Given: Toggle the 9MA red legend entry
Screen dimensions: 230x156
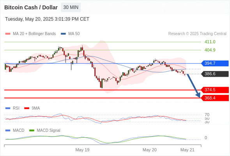Looking at the screenshot, I should point(32,108).
